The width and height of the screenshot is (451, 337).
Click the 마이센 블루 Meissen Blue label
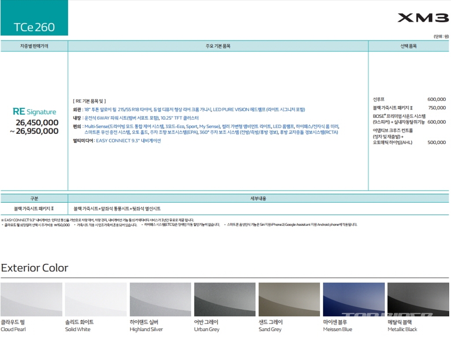[x=337, y=326]
